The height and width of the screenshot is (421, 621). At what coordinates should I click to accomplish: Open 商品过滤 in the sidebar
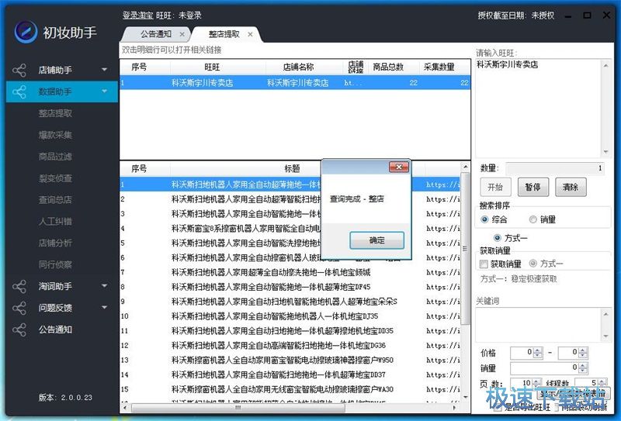click(55, 157)
